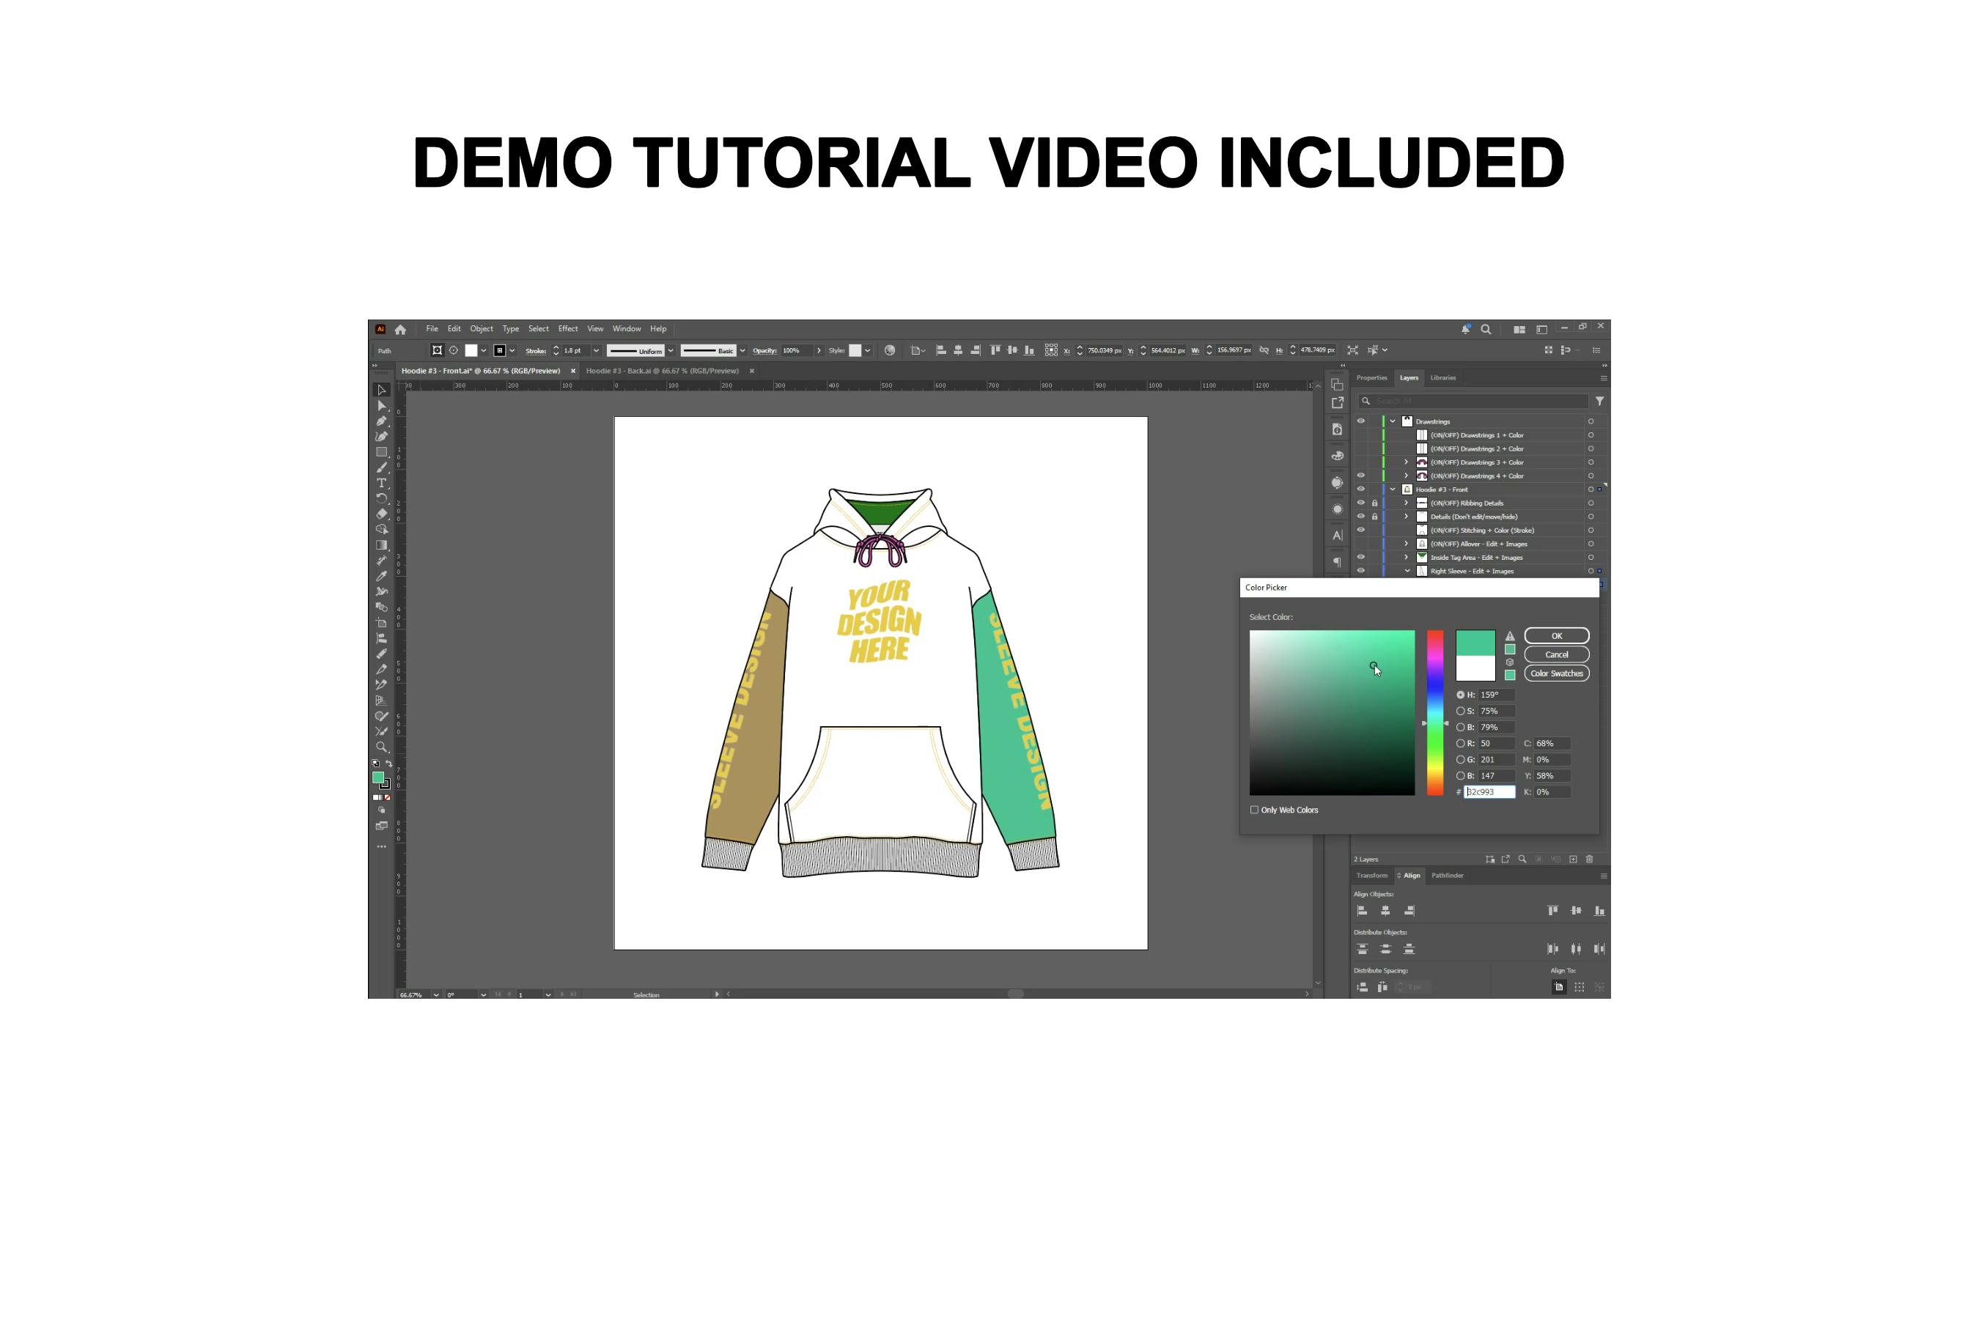Open the Effect menu

(x=568, y=329)
